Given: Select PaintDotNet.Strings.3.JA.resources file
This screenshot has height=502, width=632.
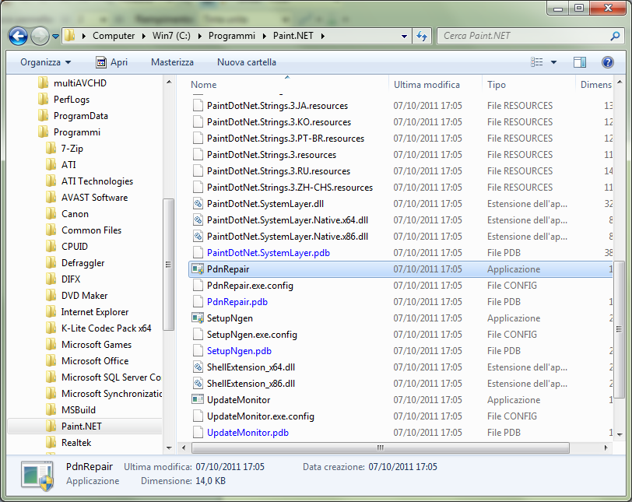Looking at the screenshot, I should coord(277,106).
